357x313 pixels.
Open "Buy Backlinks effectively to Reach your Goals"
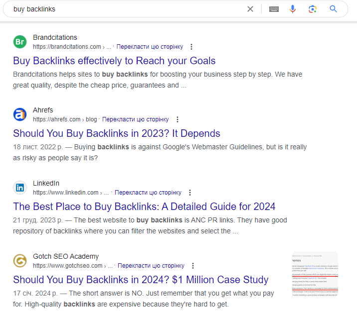pyautogui.click(x=114, y=61)
